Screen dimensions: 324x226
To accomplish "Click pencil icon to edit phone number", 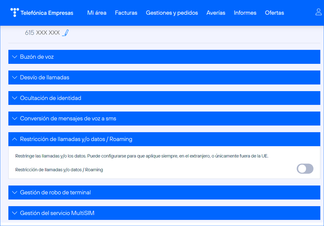I will [66, 33].
